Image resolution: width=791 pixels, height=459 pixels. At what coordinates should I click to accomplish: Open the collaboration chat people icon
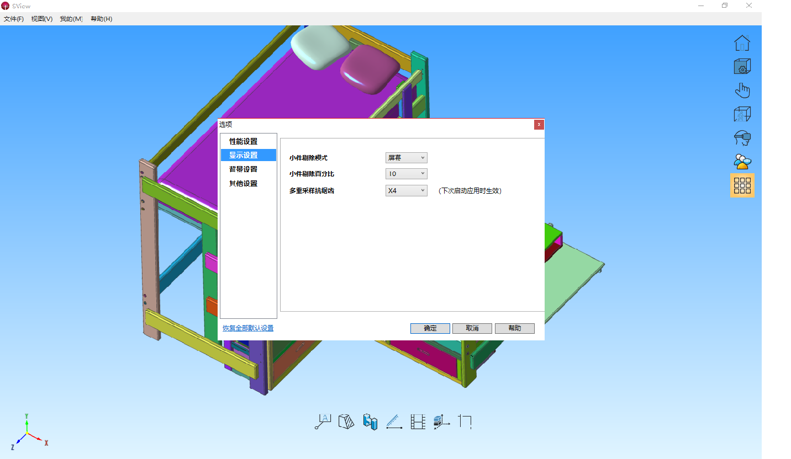742,161
